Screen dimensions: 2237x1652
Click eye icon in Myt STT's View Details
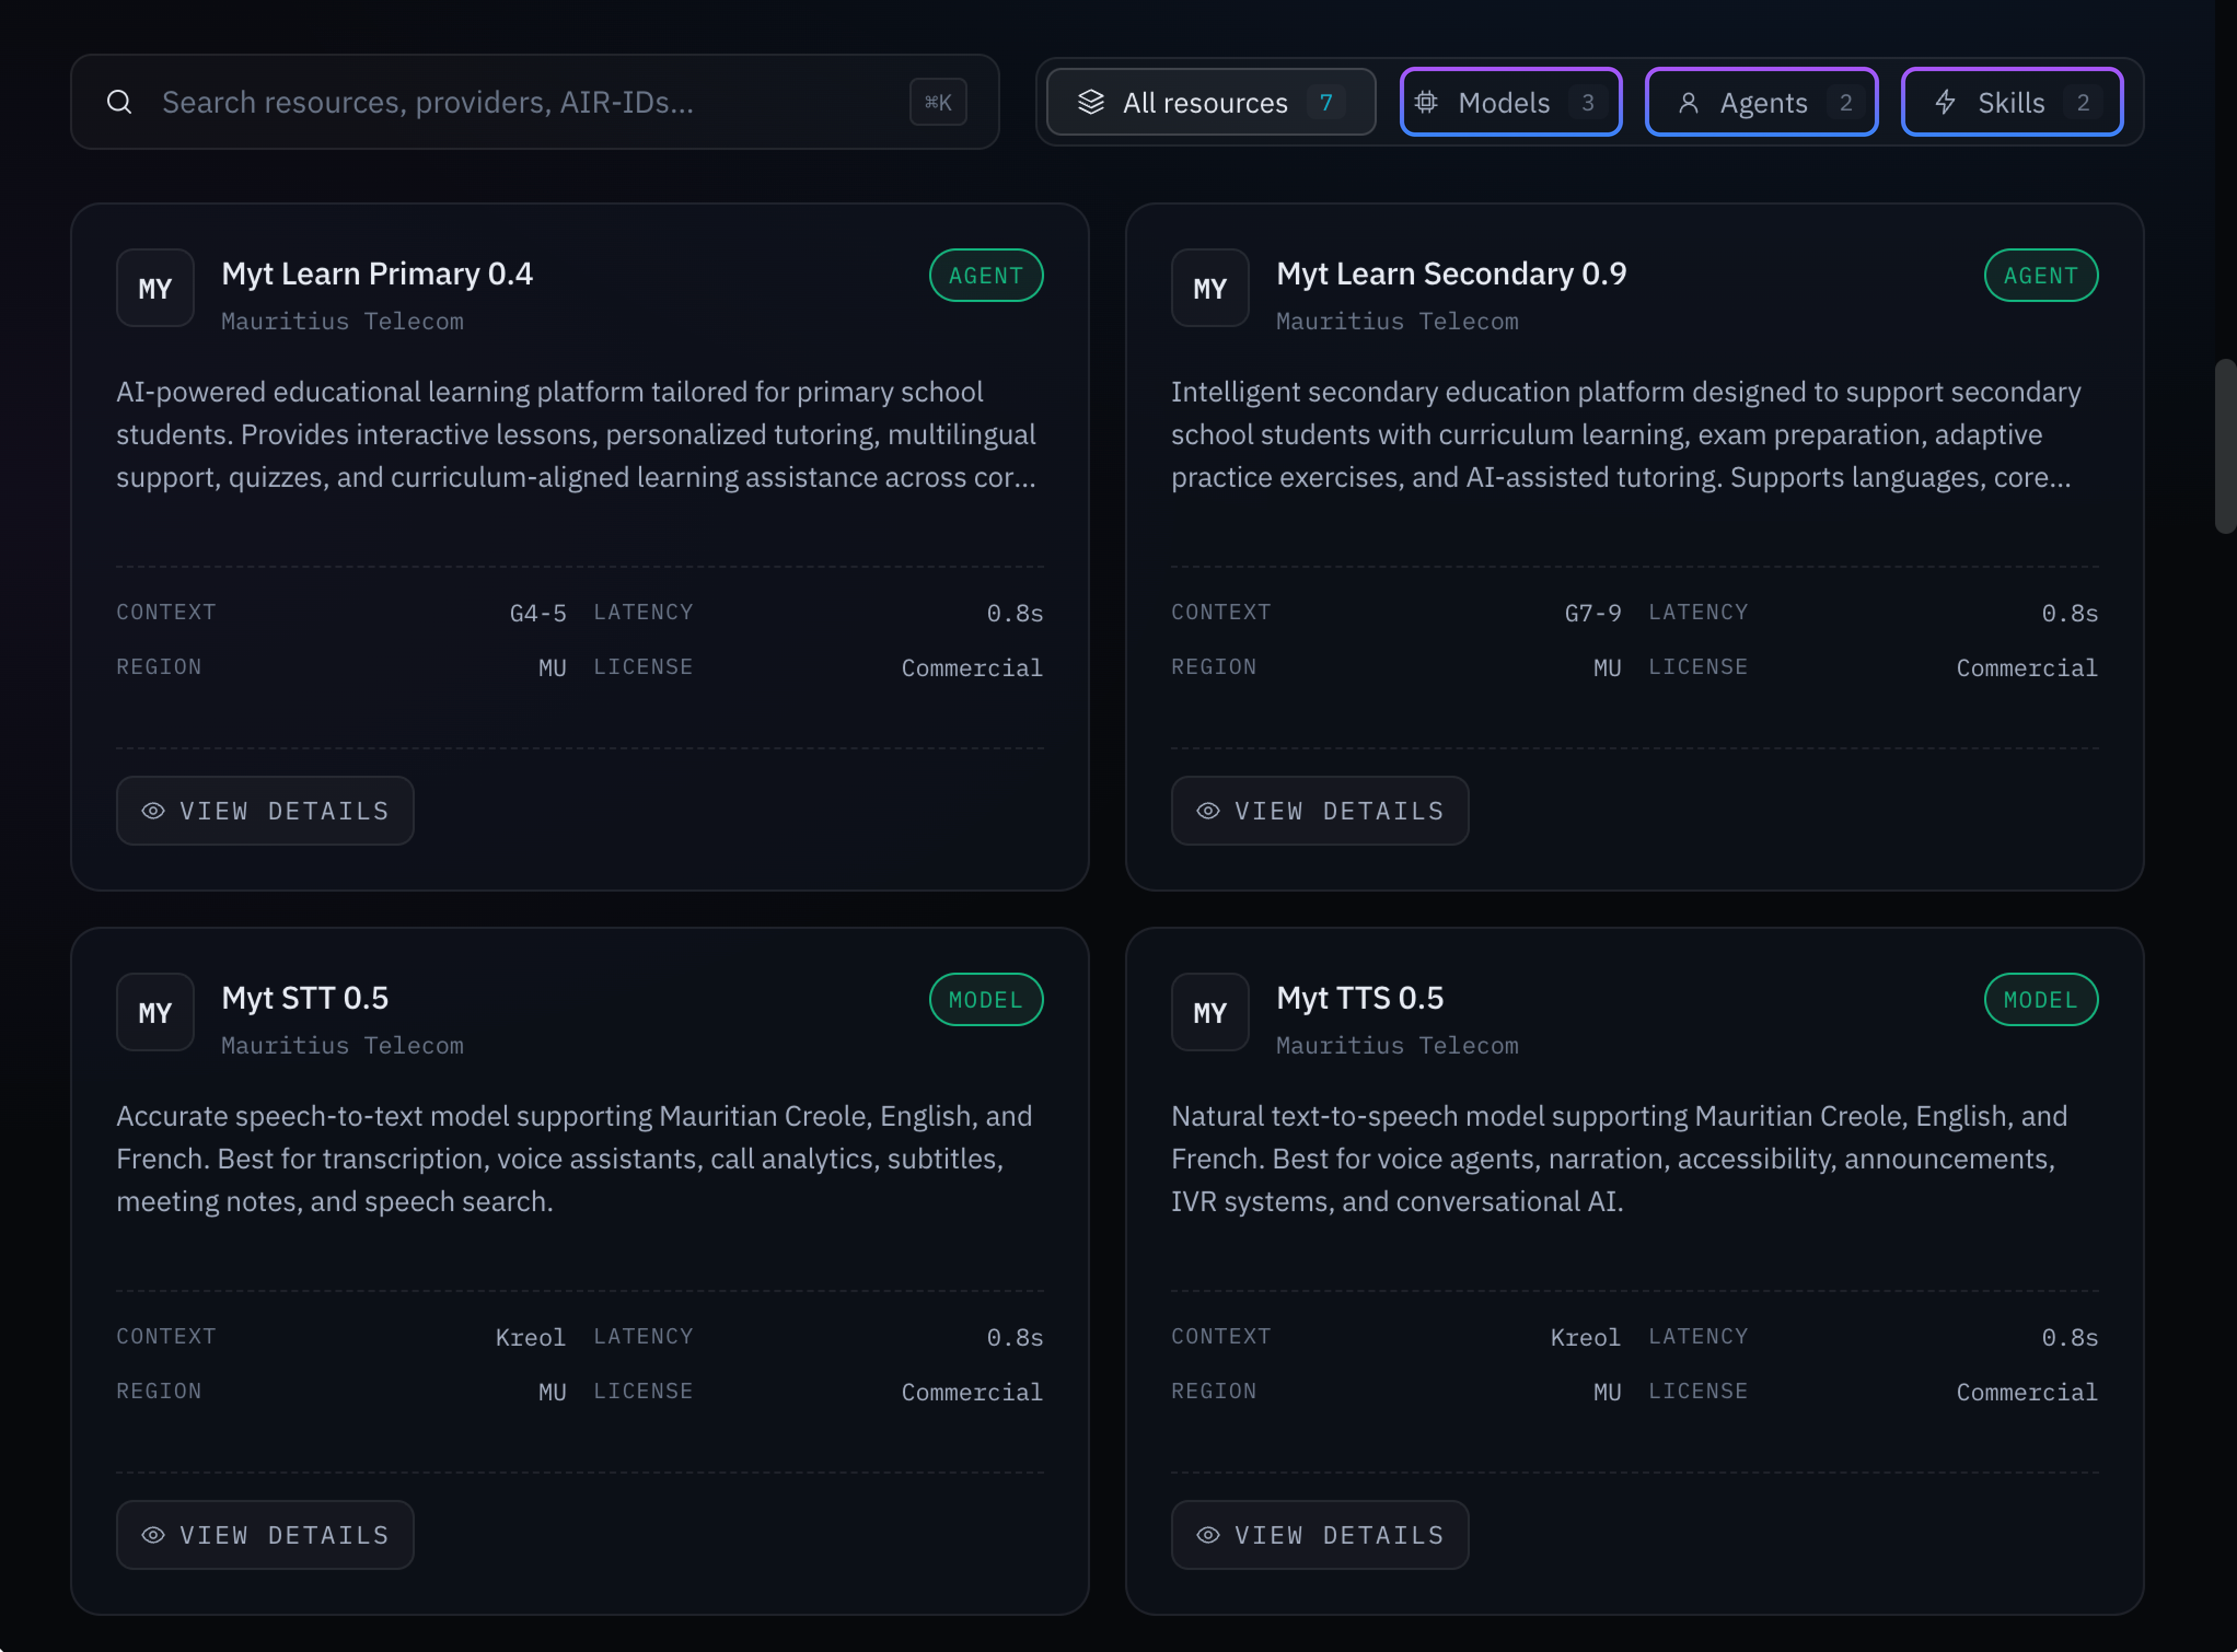[153, 1535]
